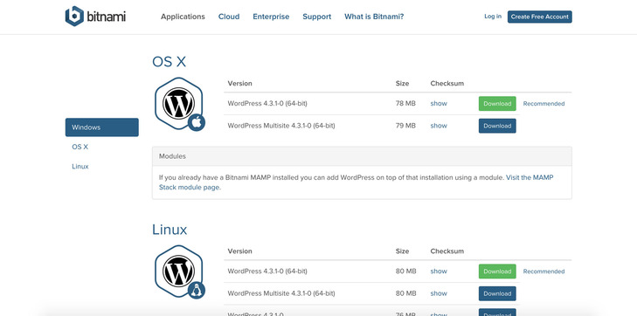Screen dimensions: 637x316
Task: Show checksum for OS X WordPress 4.3.1-0 (64-bit)
Action: click(439, 103)
